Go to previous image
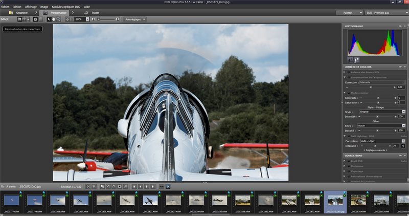The height and width of the screenshot is (216, 409). click(x=140, y=187)
